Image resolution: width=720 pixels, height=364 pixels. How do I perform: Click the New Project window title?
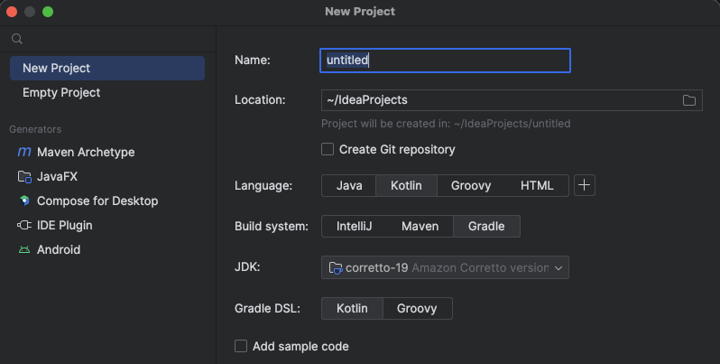click(x=360, y=12)
